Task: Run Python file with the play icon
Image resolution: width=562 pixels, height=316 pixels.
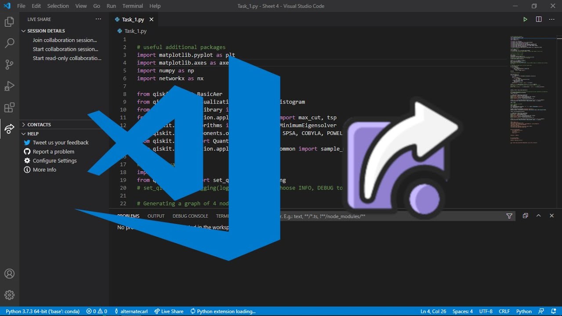Action: tap(525, 19)
